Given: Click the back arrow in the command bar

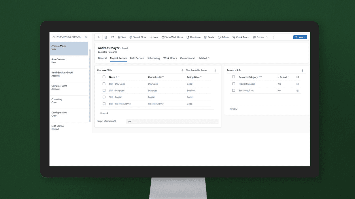Looking at the screenshot, I should pos(99,37).
